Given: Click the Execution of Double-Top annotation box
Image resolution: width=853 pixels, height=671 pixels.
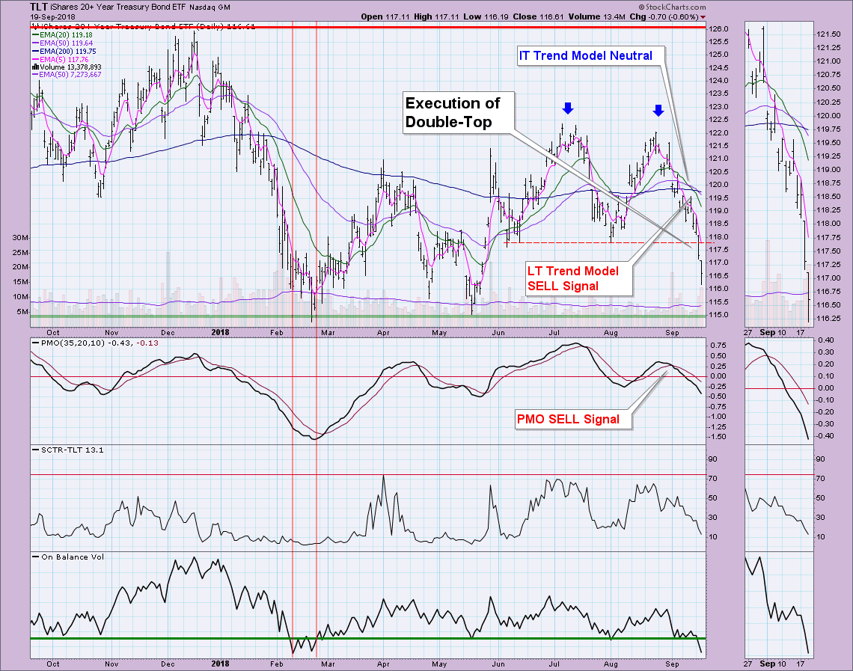Looking at the screenshot, I should point(458,112).
